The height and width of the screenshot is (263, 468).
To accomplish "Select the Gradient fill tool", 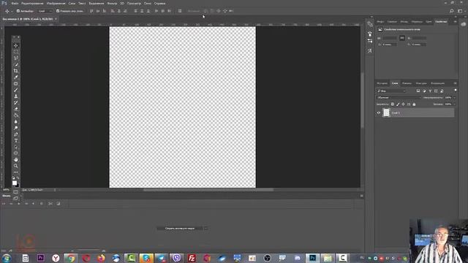I will coord(16,115).
